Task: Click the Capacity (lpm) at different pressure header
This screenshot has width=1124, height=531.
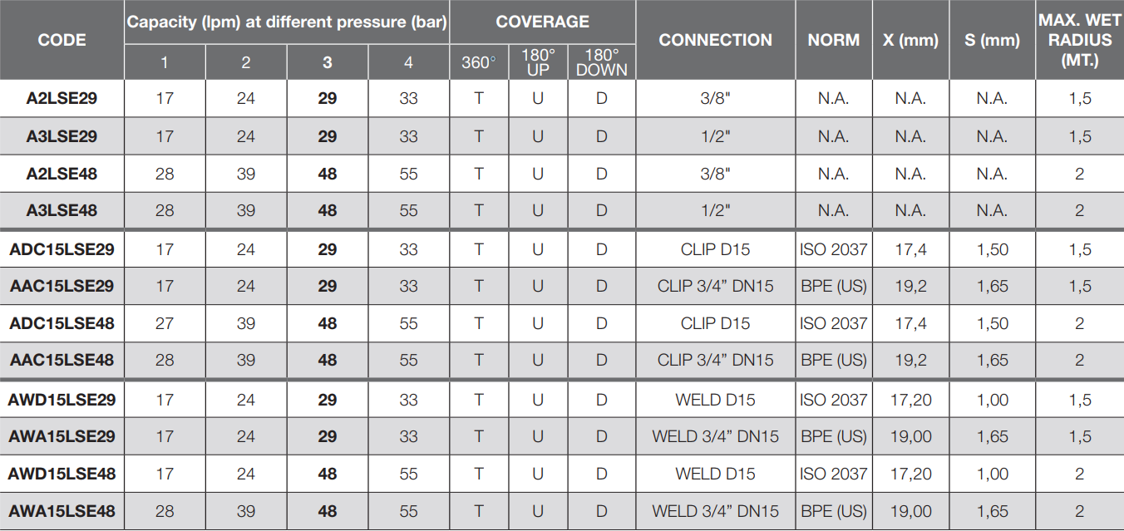Action: tap(287, 22)
